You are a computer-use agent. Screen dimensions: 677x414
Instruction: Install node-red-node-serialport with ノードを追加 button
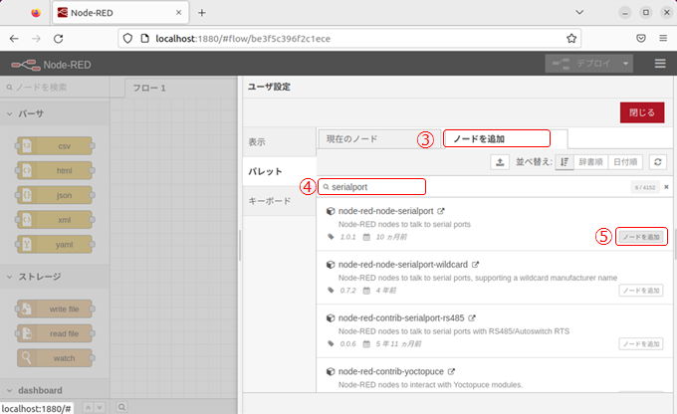pos(640,237)
